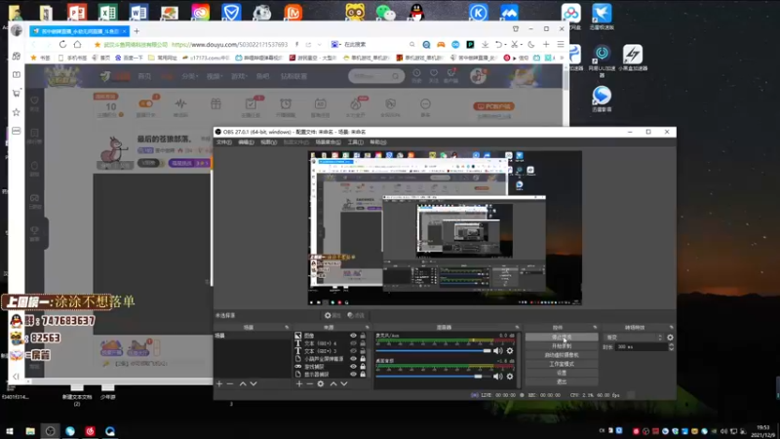Expand the 视频 dropdown on Douyu nav
Image resolution: width=780 pixels, height=439 pixels.
point(214,76)
